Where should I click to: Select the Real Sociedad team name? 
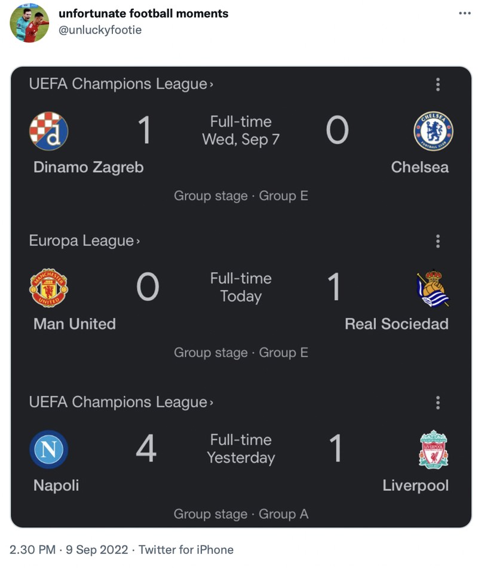(x=396, y=324)
